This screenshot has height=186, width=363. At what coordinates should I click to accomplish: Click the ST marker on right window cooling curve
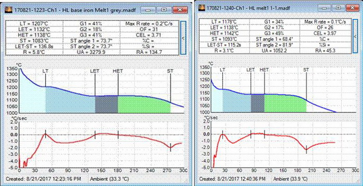click(306, 69)
